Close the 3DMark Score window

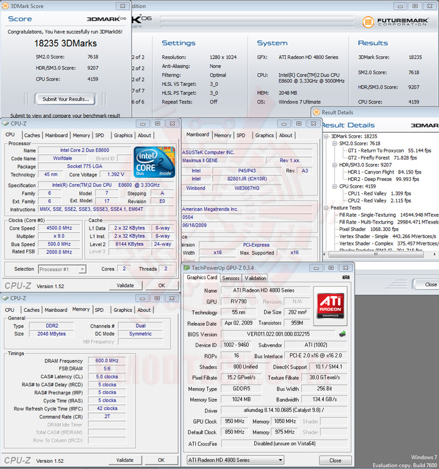123,6
